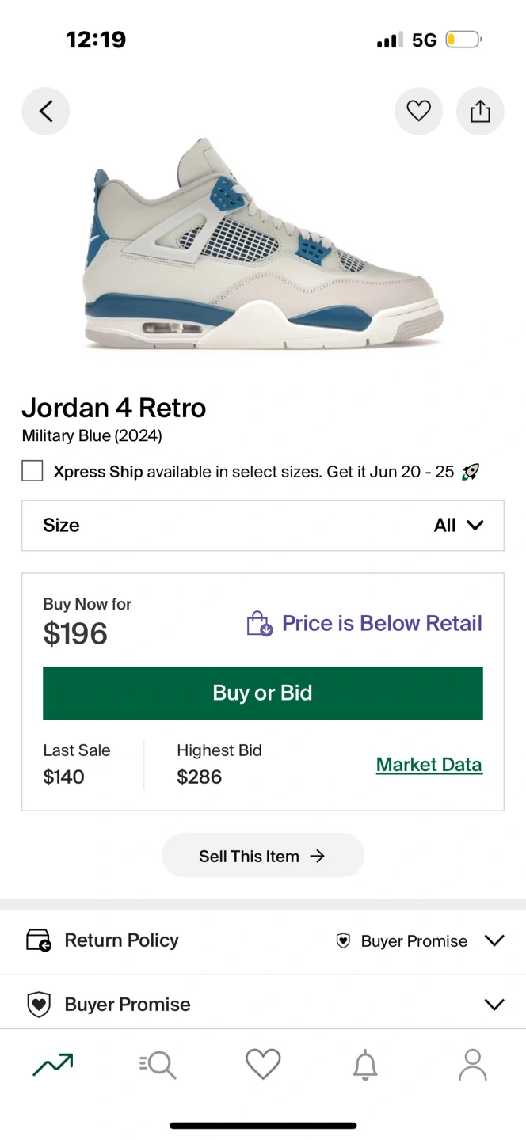Tap the Return Policy wallet icon
The height and width of the screenshot is (1140, 526).
[39, 940]
